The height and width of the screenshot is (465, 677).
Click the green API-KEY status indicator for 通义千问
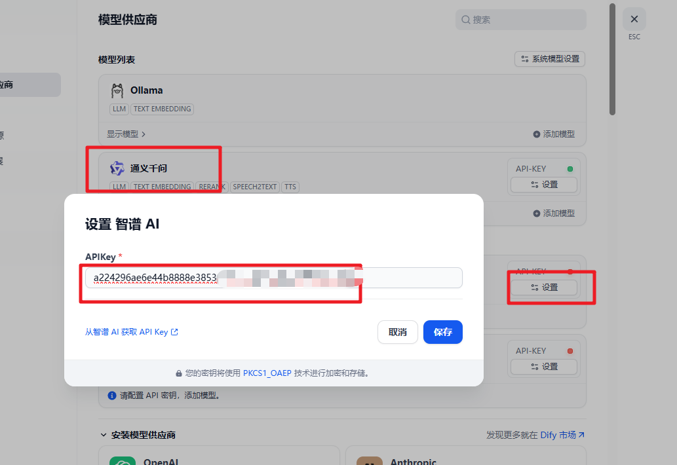[570, 169]
